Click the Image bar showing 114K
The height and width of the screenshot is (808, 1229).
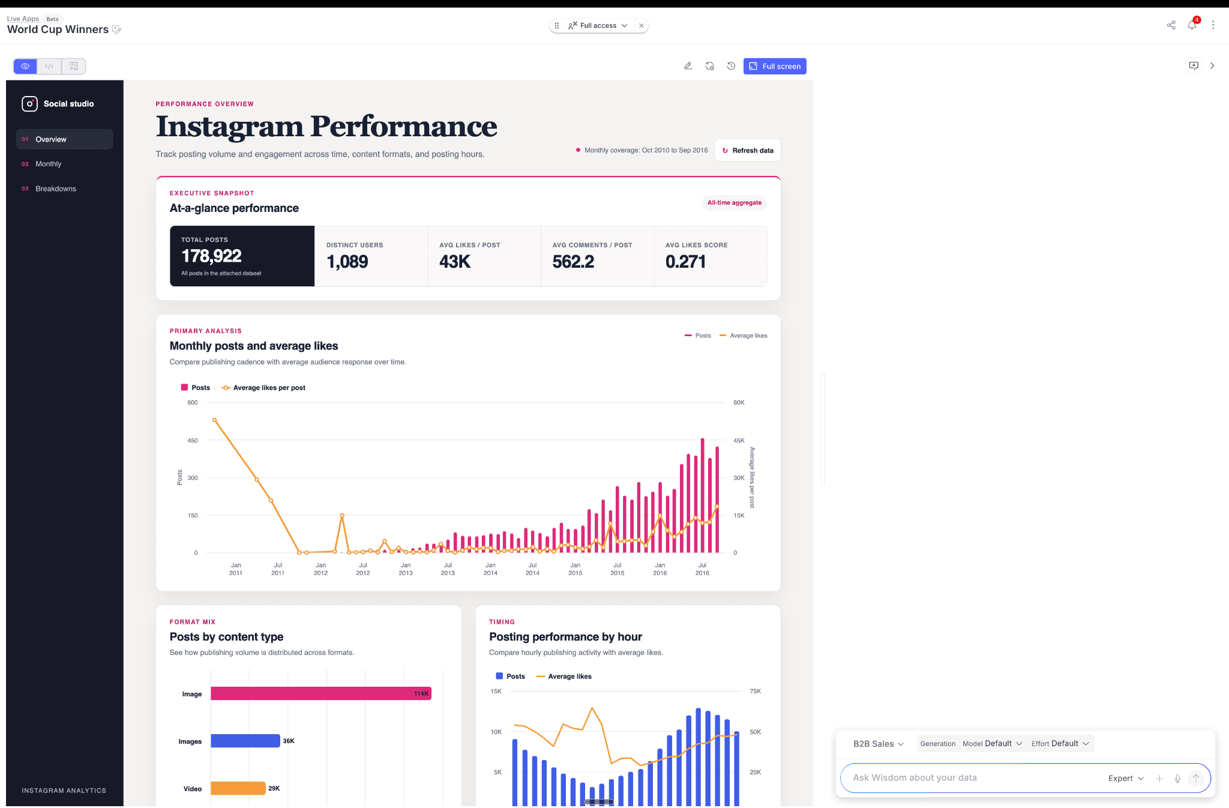click(x=321, y=693)
